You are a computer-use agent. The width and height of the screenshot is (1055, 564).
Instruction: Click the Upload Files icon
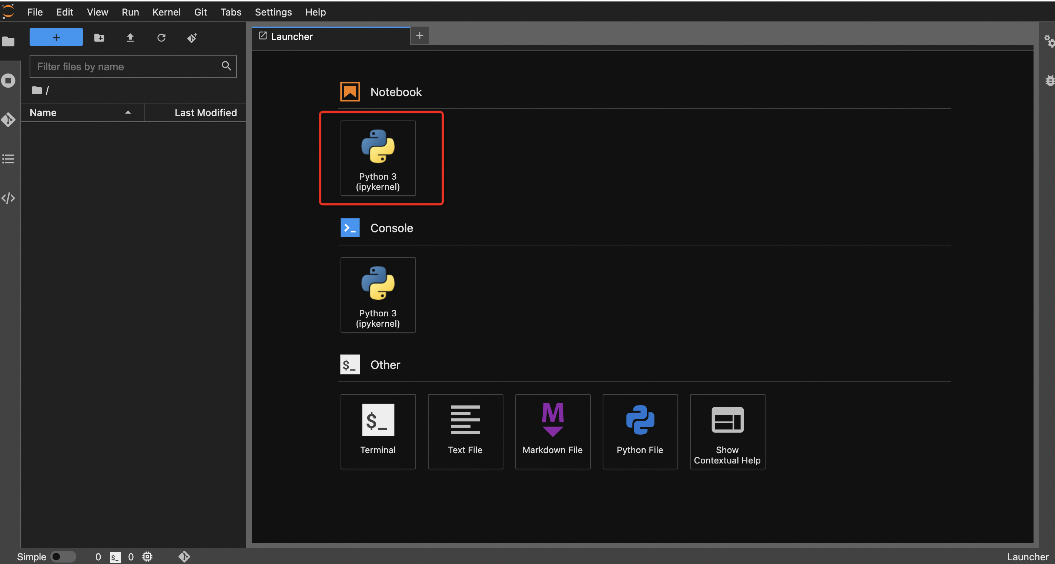[130, 38]
